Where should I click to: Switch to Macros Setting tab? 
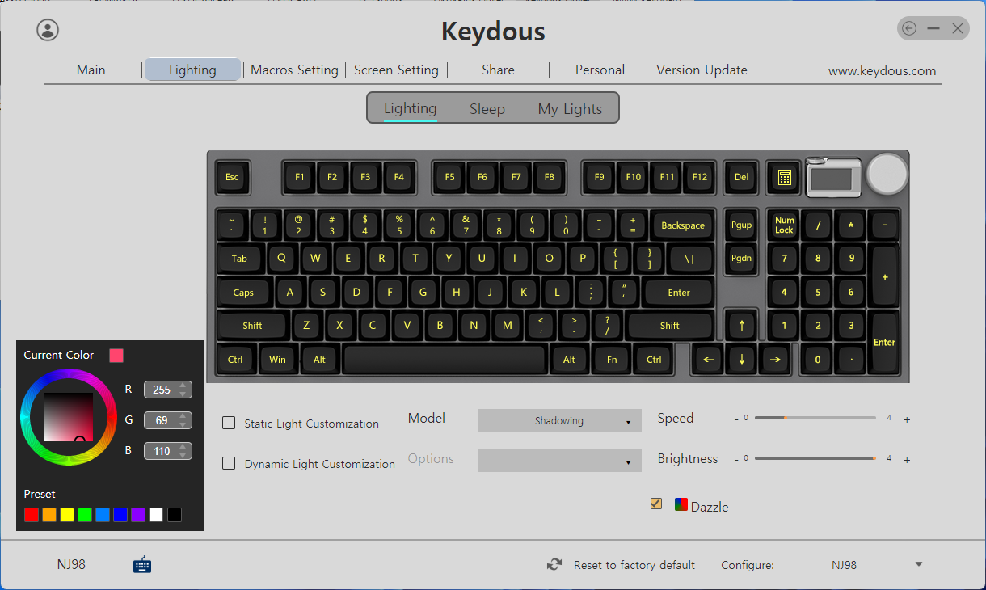click(x=294, y=70)
